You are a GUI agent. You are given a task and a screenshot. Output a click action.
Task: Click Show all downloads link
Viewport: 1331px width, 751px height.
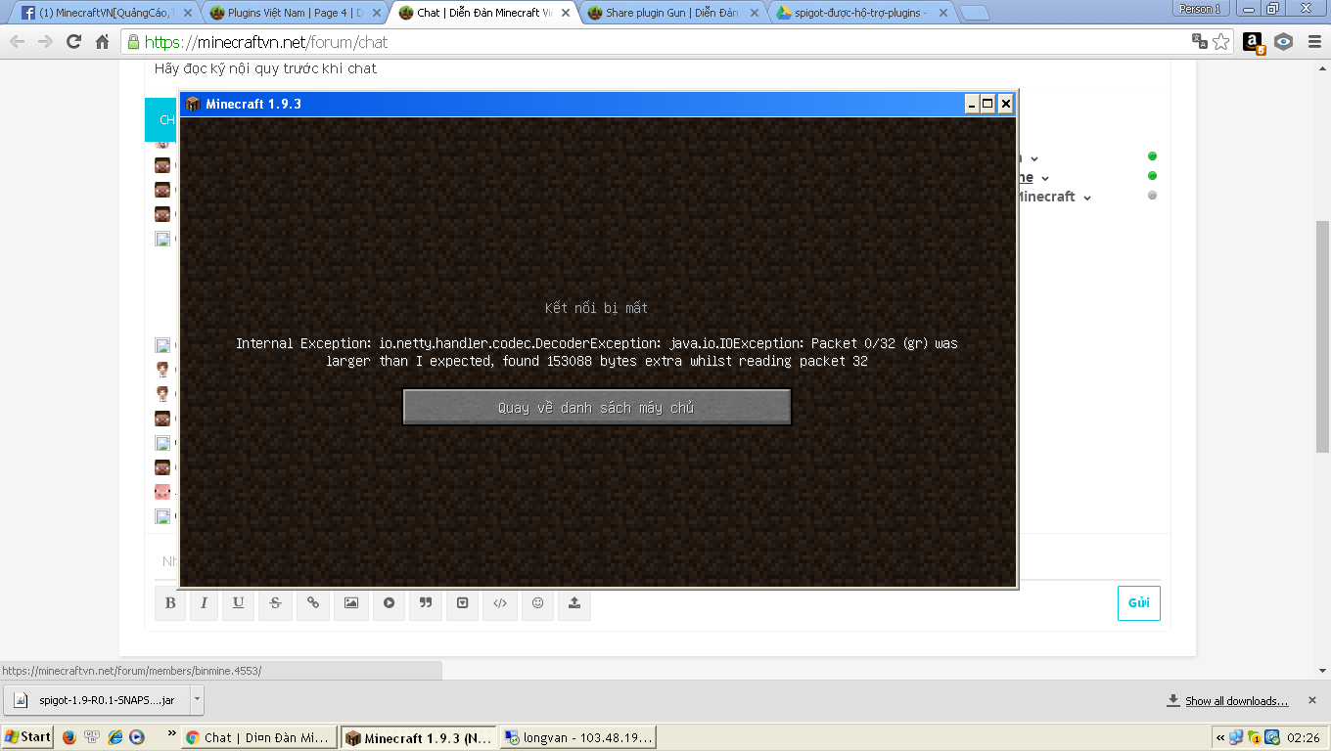point(1236,701)
